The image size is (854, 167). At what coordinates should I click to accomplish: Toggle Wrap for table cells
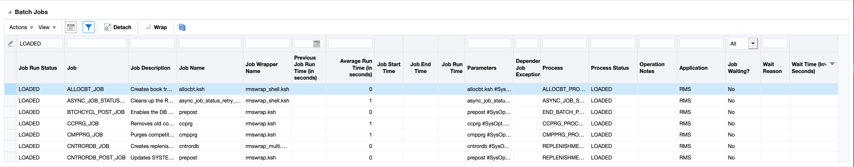156,27
